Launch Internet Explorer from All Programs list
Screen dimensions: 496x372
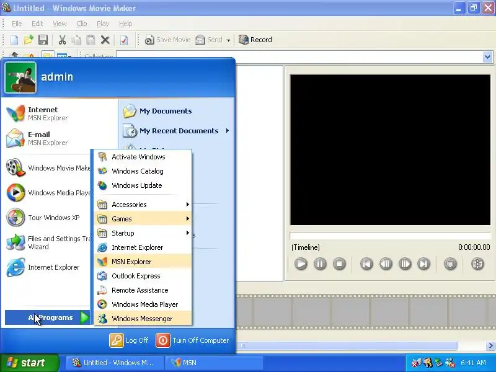point(143,247)
